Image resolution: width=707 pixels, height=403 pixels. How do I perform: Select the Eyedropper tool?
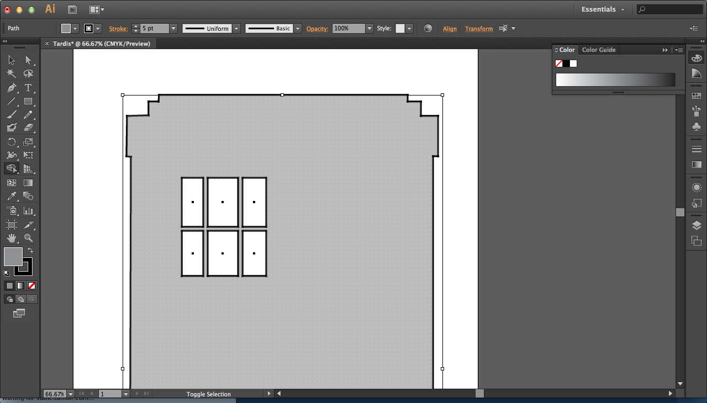click(12, 197)
